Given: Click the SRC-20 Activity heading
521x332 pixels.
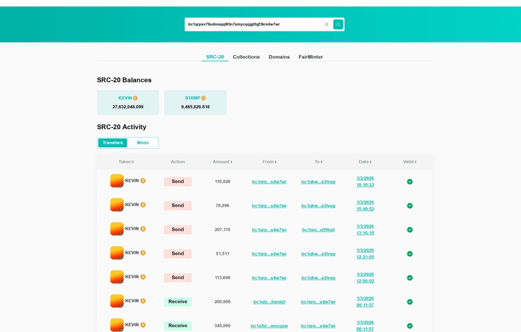Looking at the screenshot, I should (x=122, y=127).
